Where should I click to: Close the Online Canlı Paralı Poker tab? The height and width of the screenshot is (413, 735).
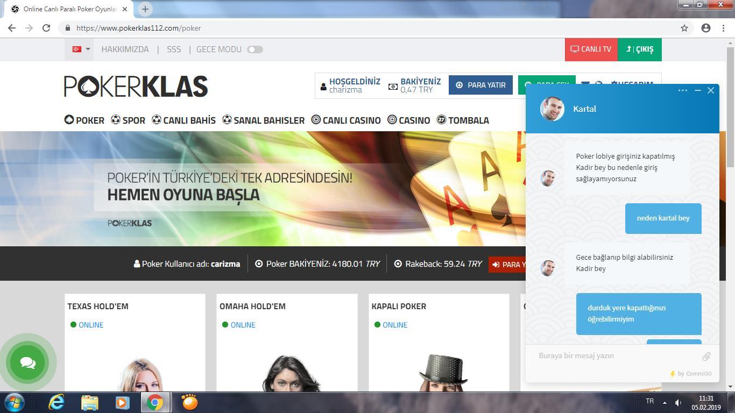point(125,9)
